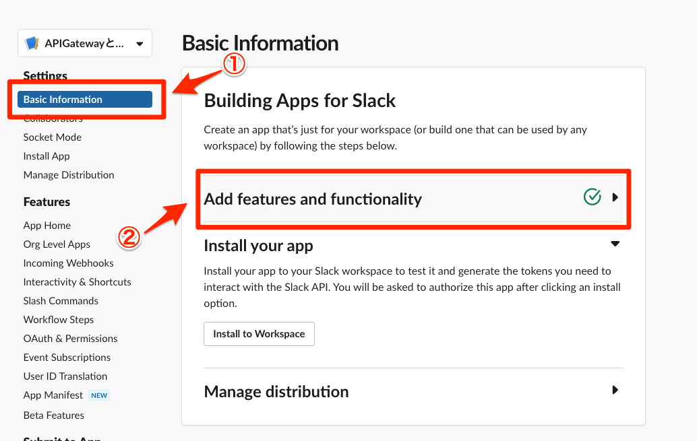Image resolution: width=697 pixels, height=441 pixels.
Task: Open Socket Mode settings
Action: point(52,137)
